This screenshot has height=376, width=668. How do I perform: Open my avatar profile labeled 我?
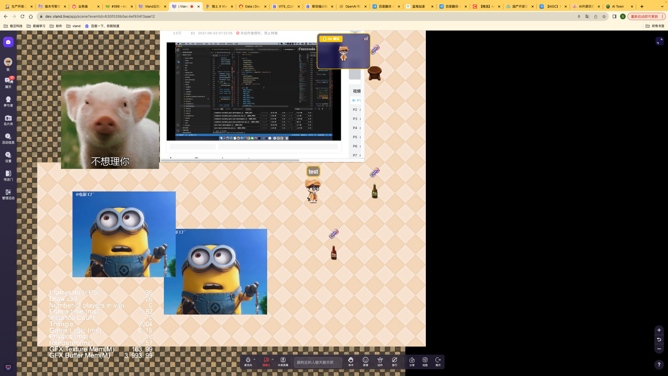pos(8,64)
